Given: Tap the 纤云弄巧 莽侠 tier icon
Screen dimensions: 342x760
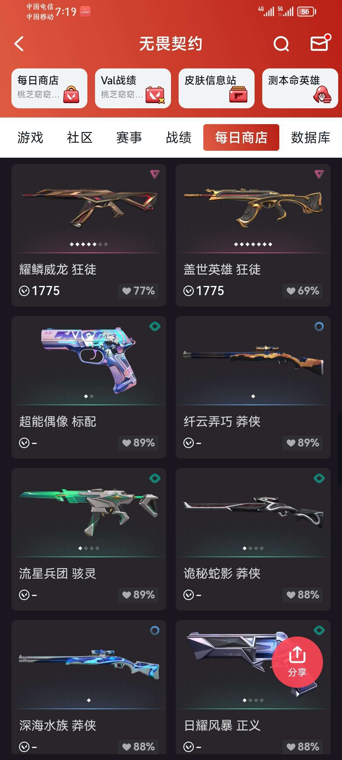Looking at the screenshot, I should click(x=319, y=326).
